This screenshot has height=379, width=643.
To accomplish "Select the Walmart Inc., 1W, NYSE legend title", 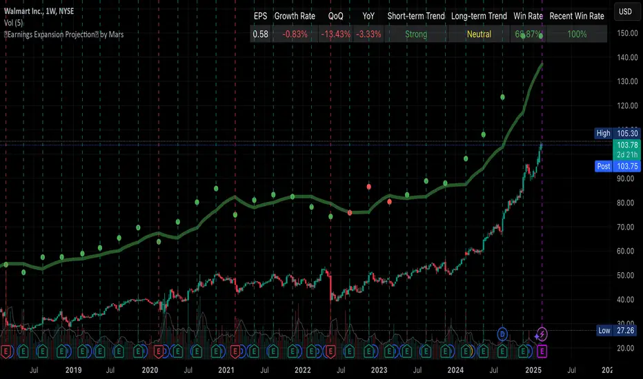I will (39, 11).
